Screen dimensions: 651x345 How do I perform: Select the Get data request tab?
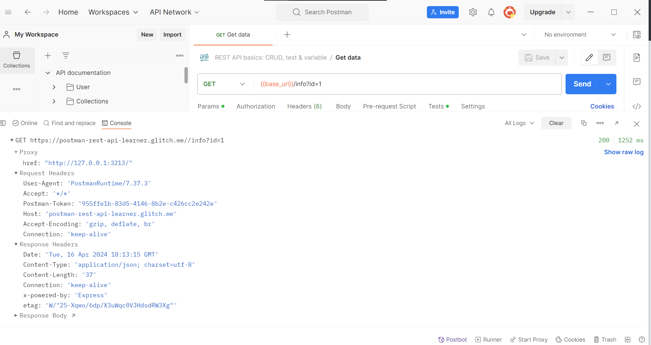pyautogui.click(x=233, y=35)
